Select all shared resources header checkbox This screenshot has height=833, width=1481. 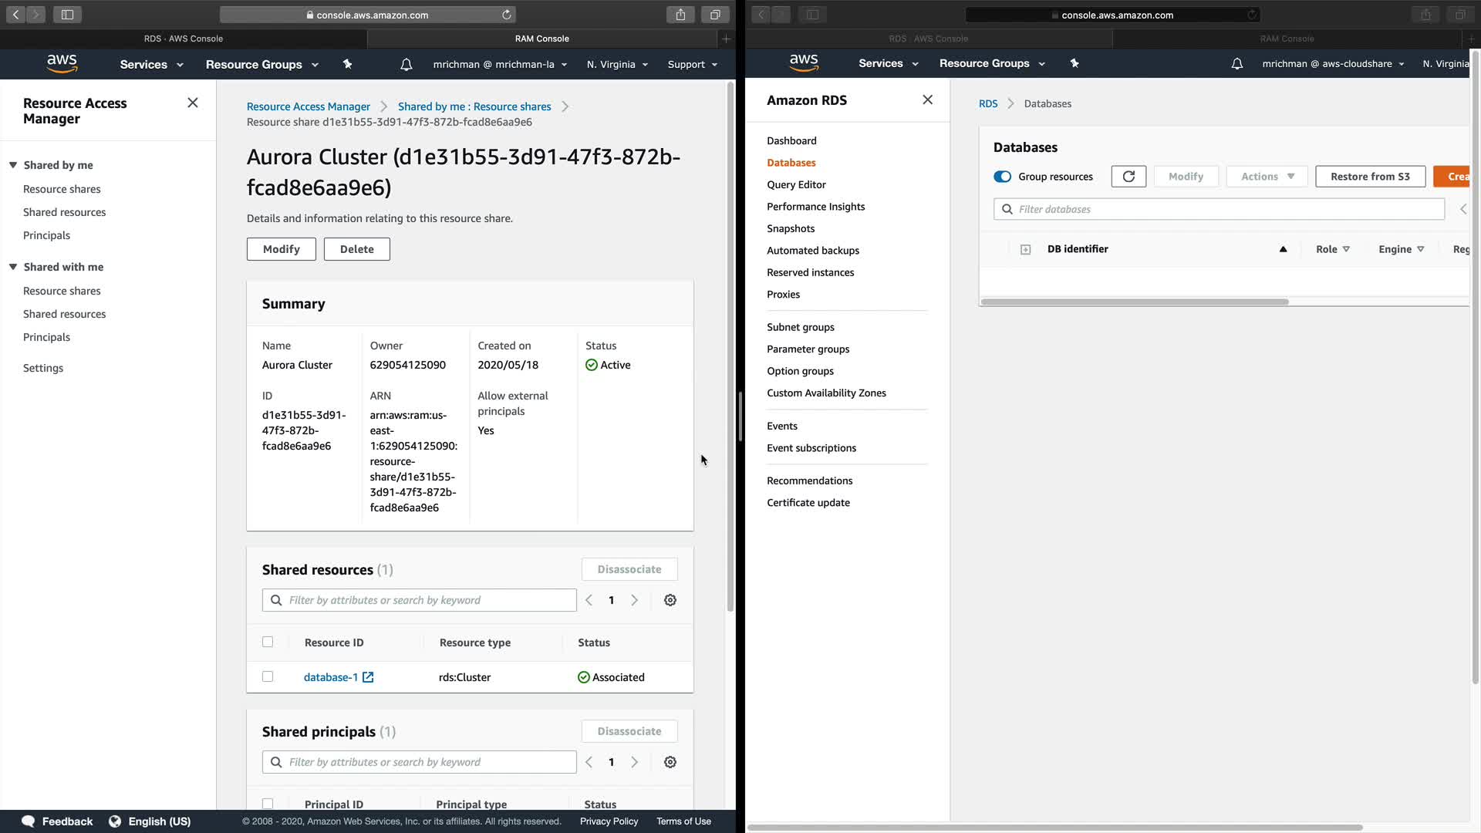[268, 642]
